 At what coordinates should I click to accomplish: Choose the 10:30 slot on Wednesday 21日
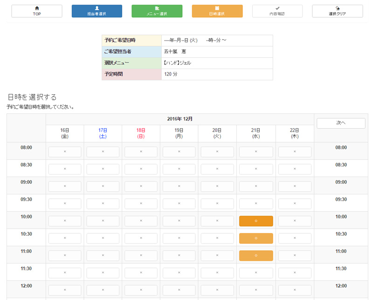point(256,238)
